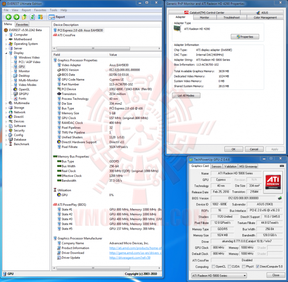Expand the Storage tree node arrow

[x=6, y=108]
